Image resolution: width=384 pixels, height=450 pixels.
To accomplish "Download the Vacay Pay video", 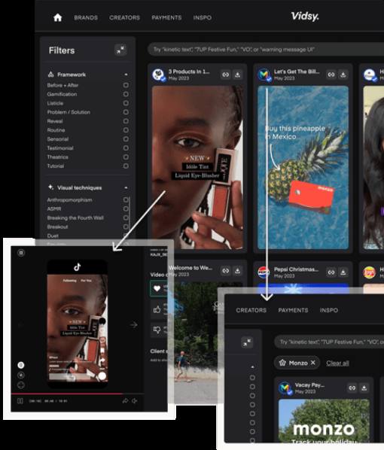I will pyautogui.click(x=364, y=388).
